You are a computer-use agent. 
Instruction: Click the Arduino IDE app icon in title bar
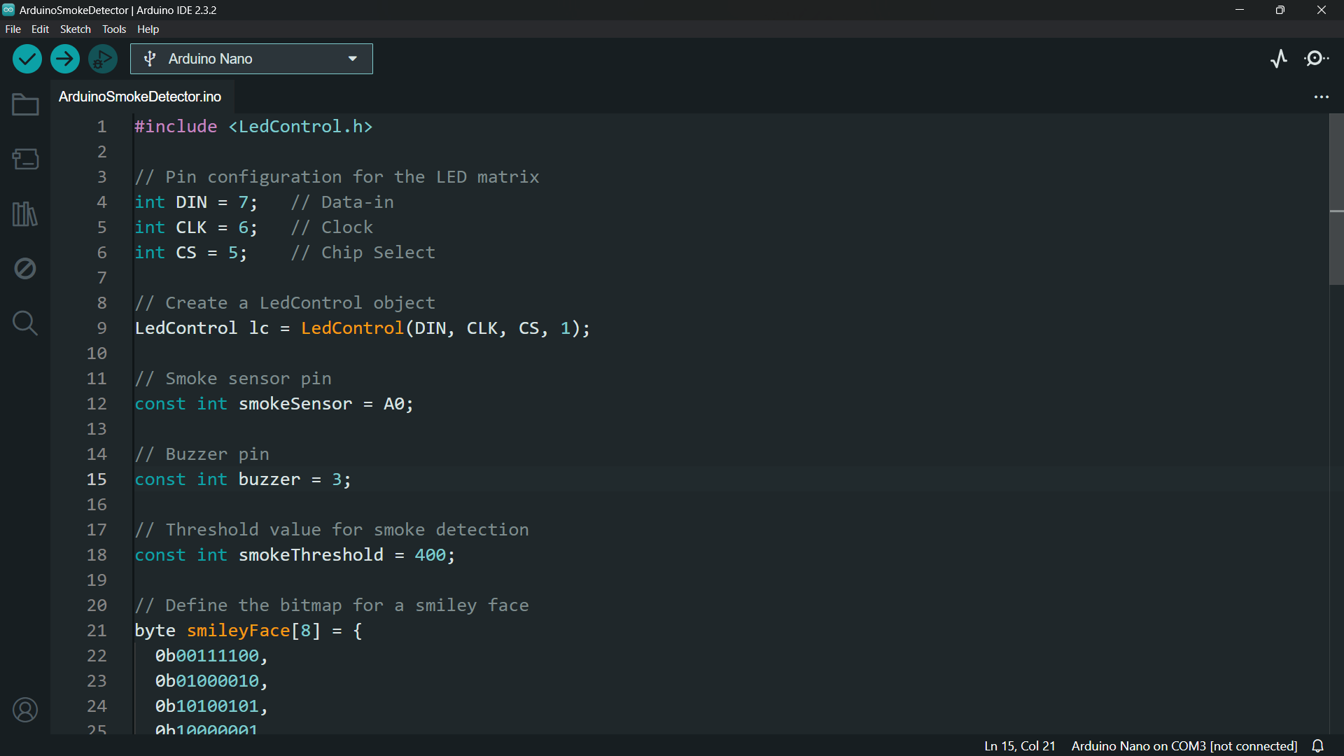[x=8, y=10]
